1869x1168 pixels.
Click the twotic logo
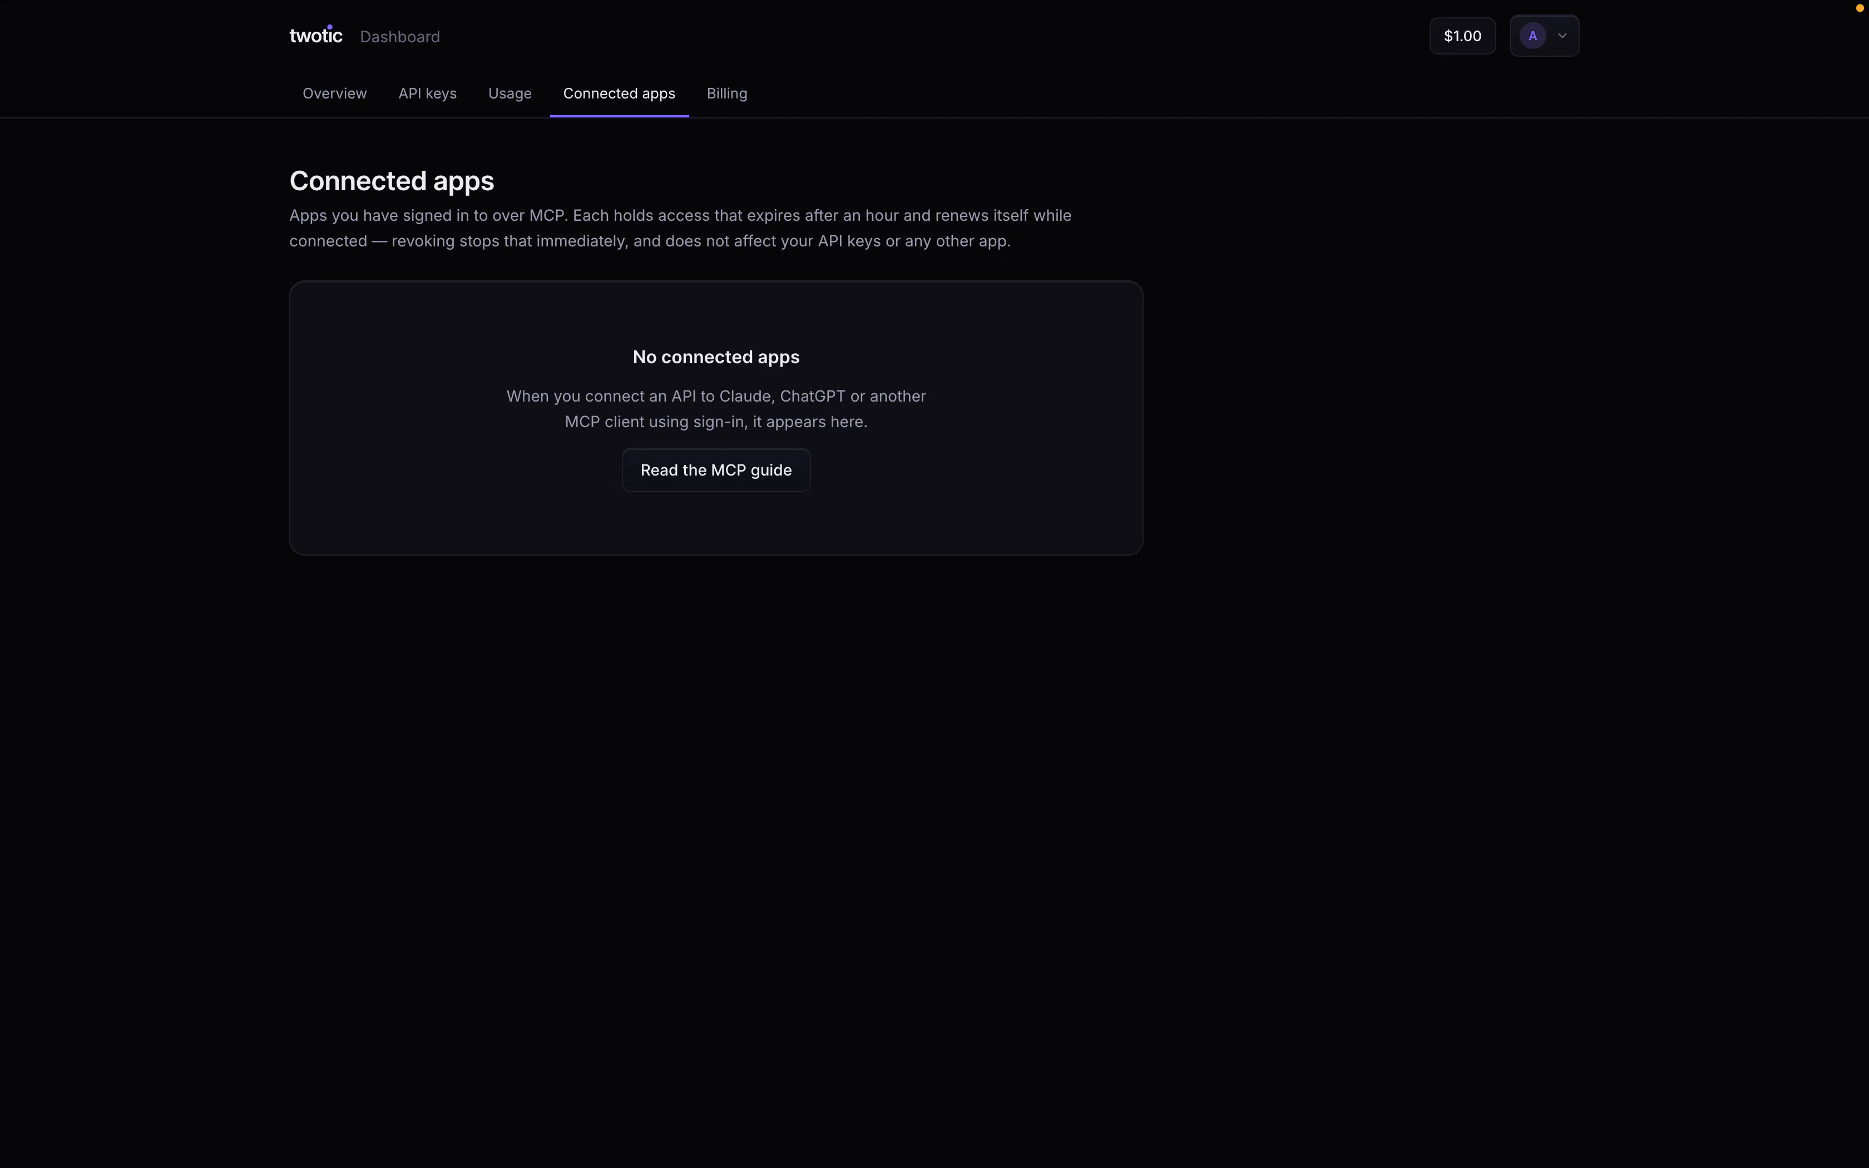[315, 36]
